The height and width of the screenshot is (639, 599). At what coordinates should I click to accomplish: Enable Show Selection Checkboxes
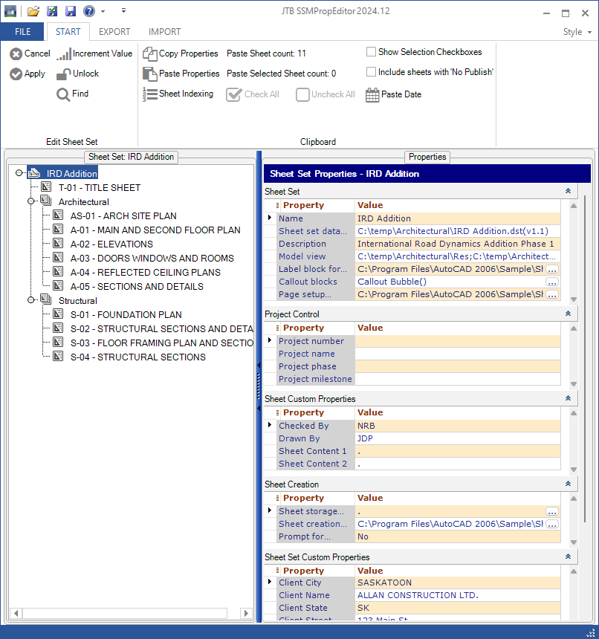point(371,52)
